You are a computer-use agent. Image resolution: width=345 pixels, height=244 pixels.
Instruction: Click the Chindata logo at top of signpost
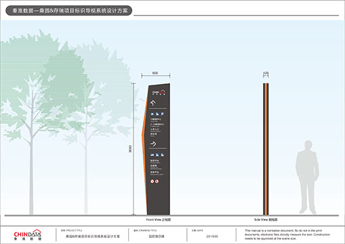pyautogui.click(x=159, y=92)
